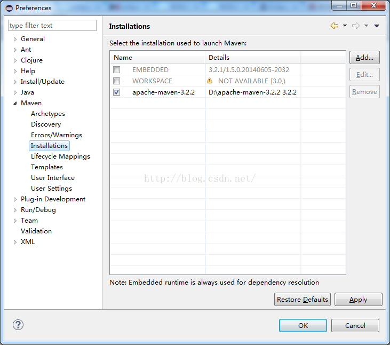Select the General tree label
390x345 pixels.
point(33,39)
